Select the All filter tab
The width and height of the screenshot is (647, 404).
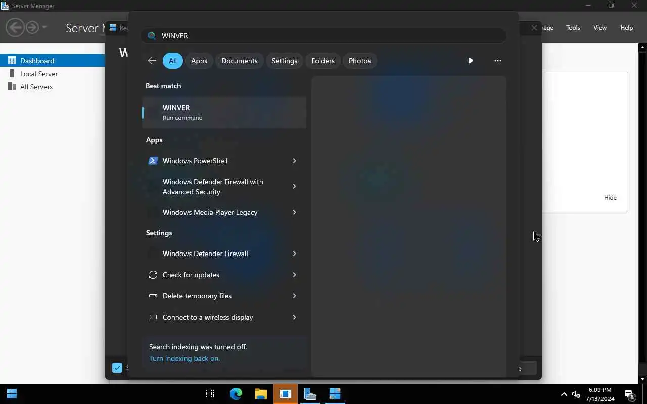(x=173, y=61)
